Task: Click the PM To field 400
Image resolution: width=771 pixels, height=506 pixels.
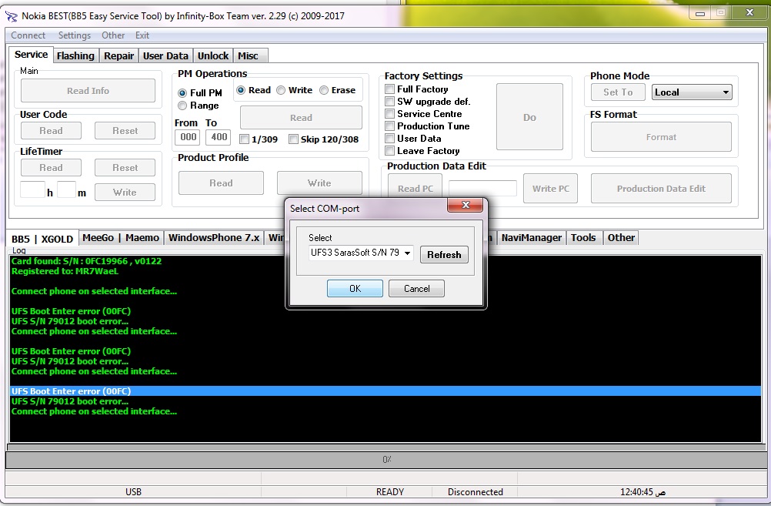Action: pos(219,137)
